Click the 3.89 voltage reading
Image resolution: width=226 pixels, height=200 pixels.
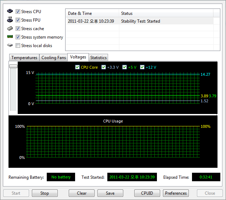click(204, 96)
